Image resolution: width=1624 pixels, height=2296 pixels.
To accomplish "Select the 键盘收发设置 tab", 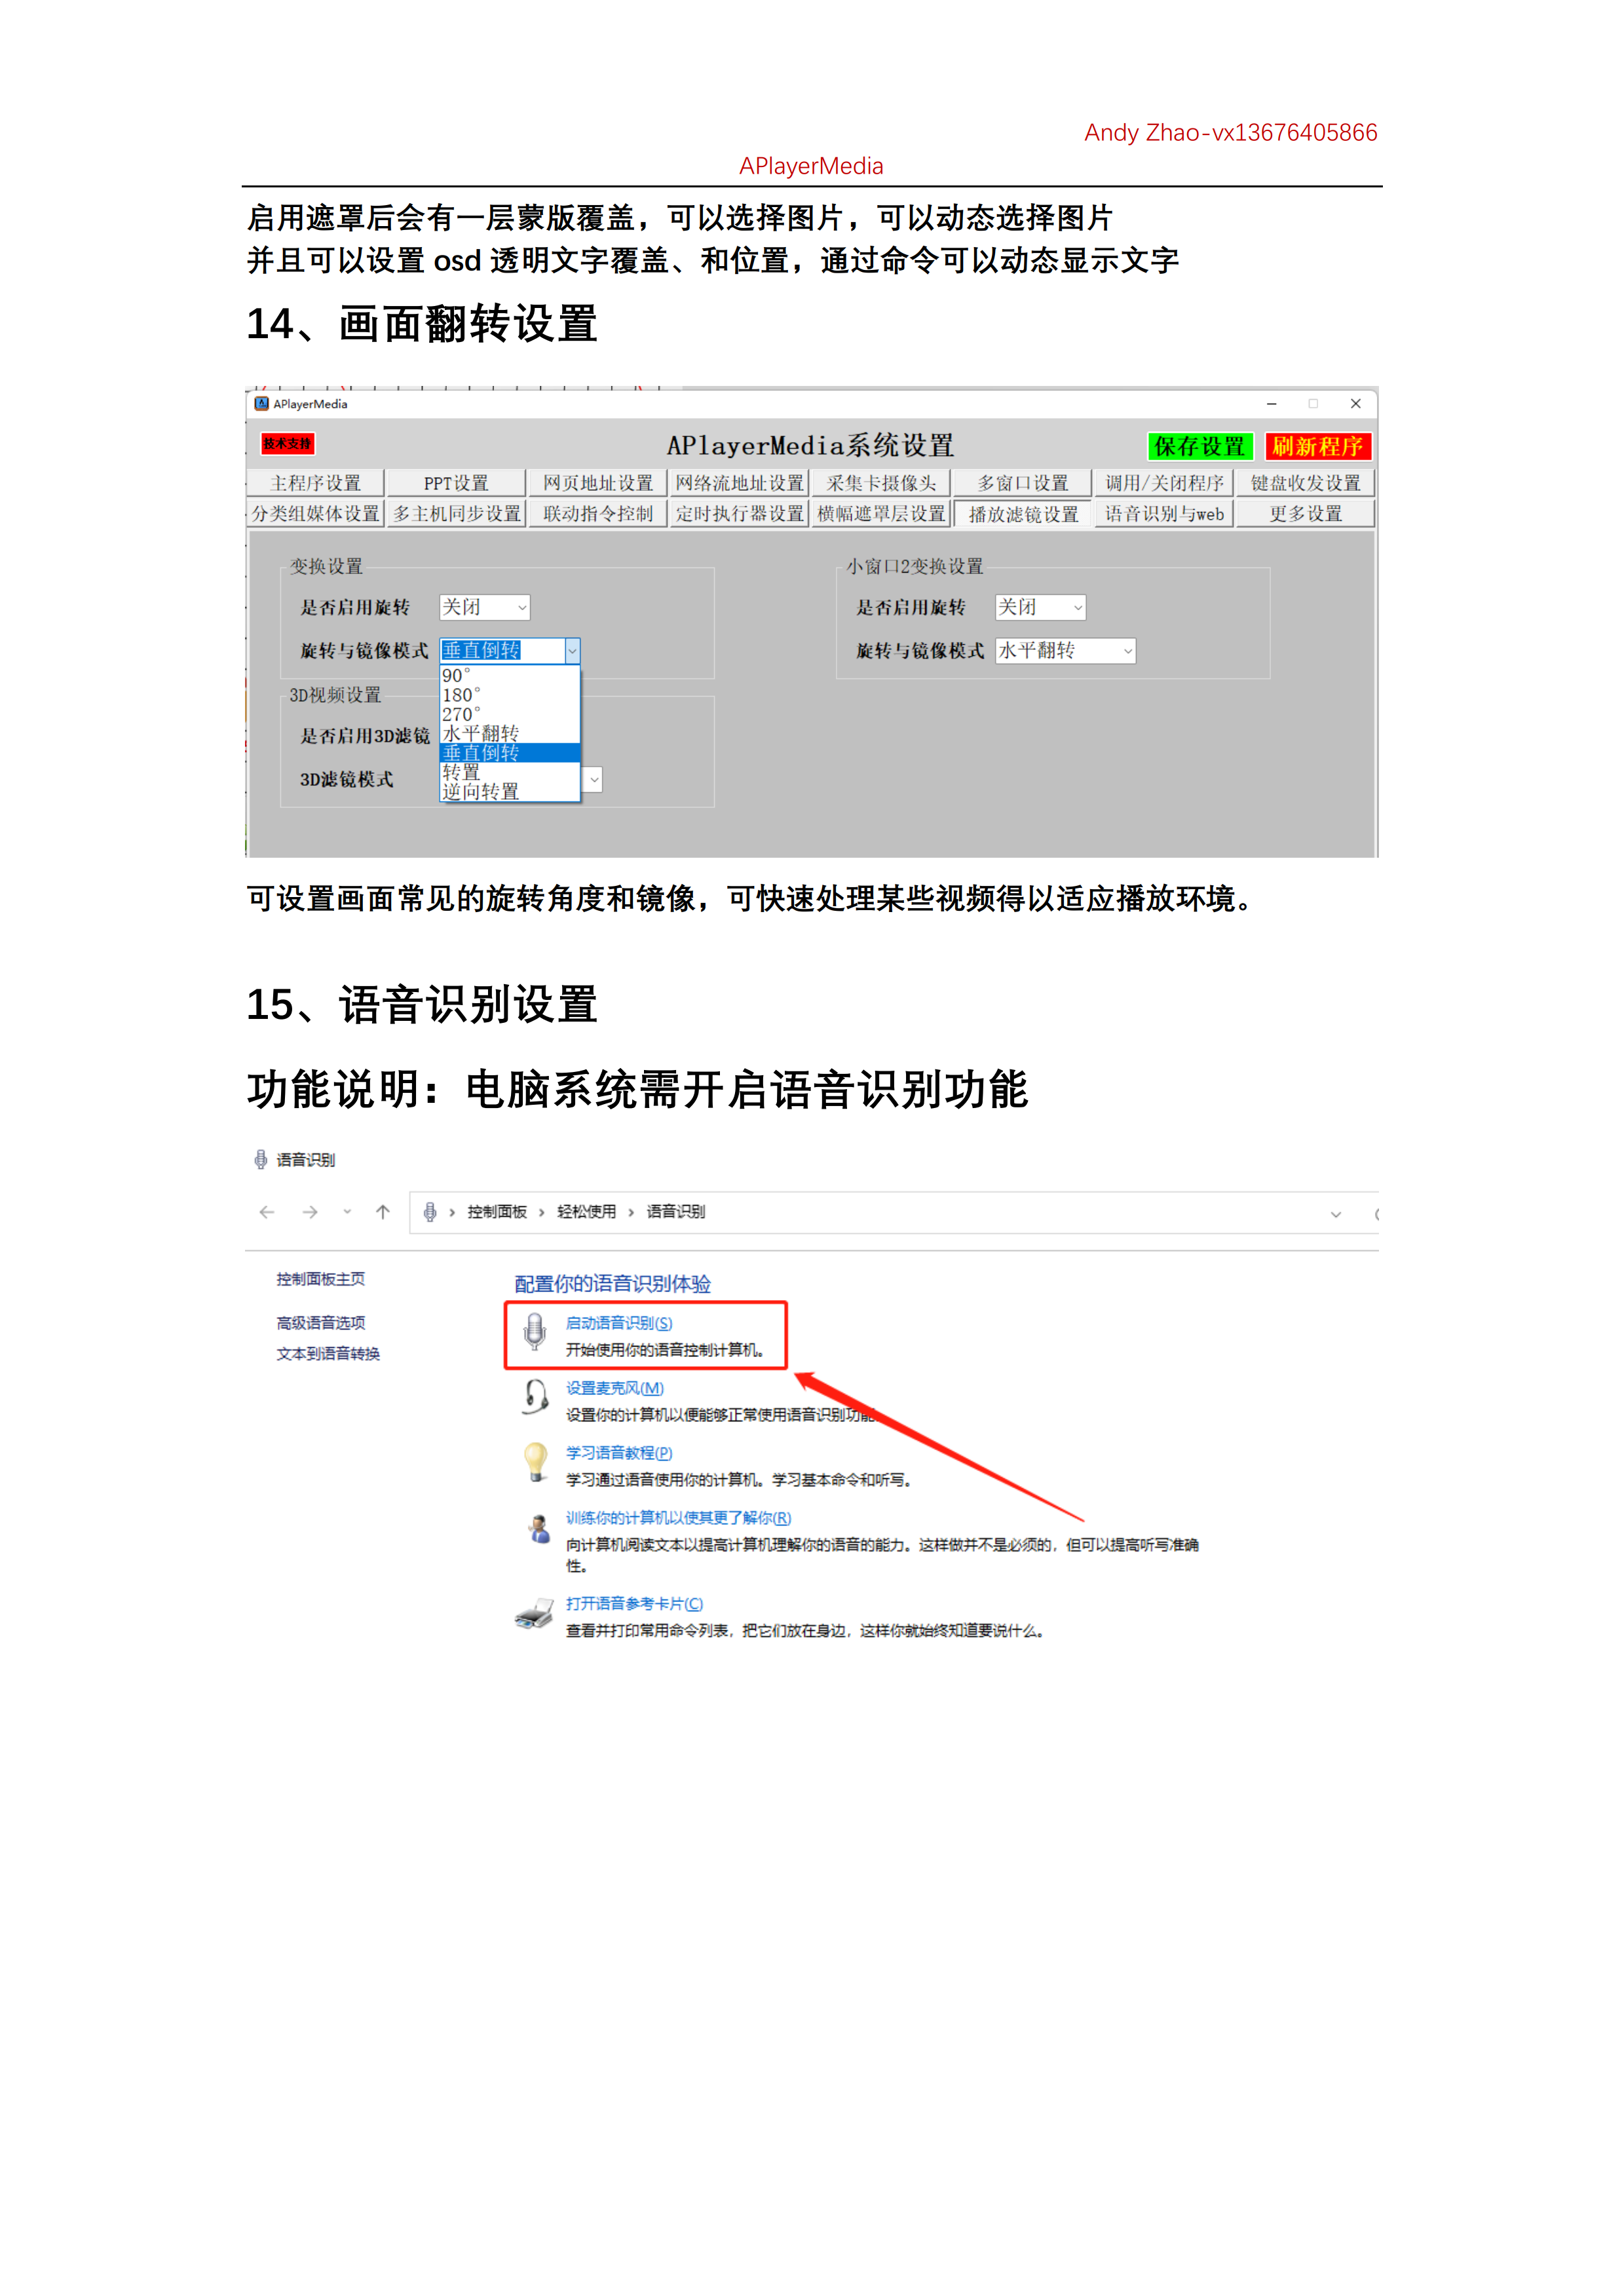I will tap(1305, 483).
